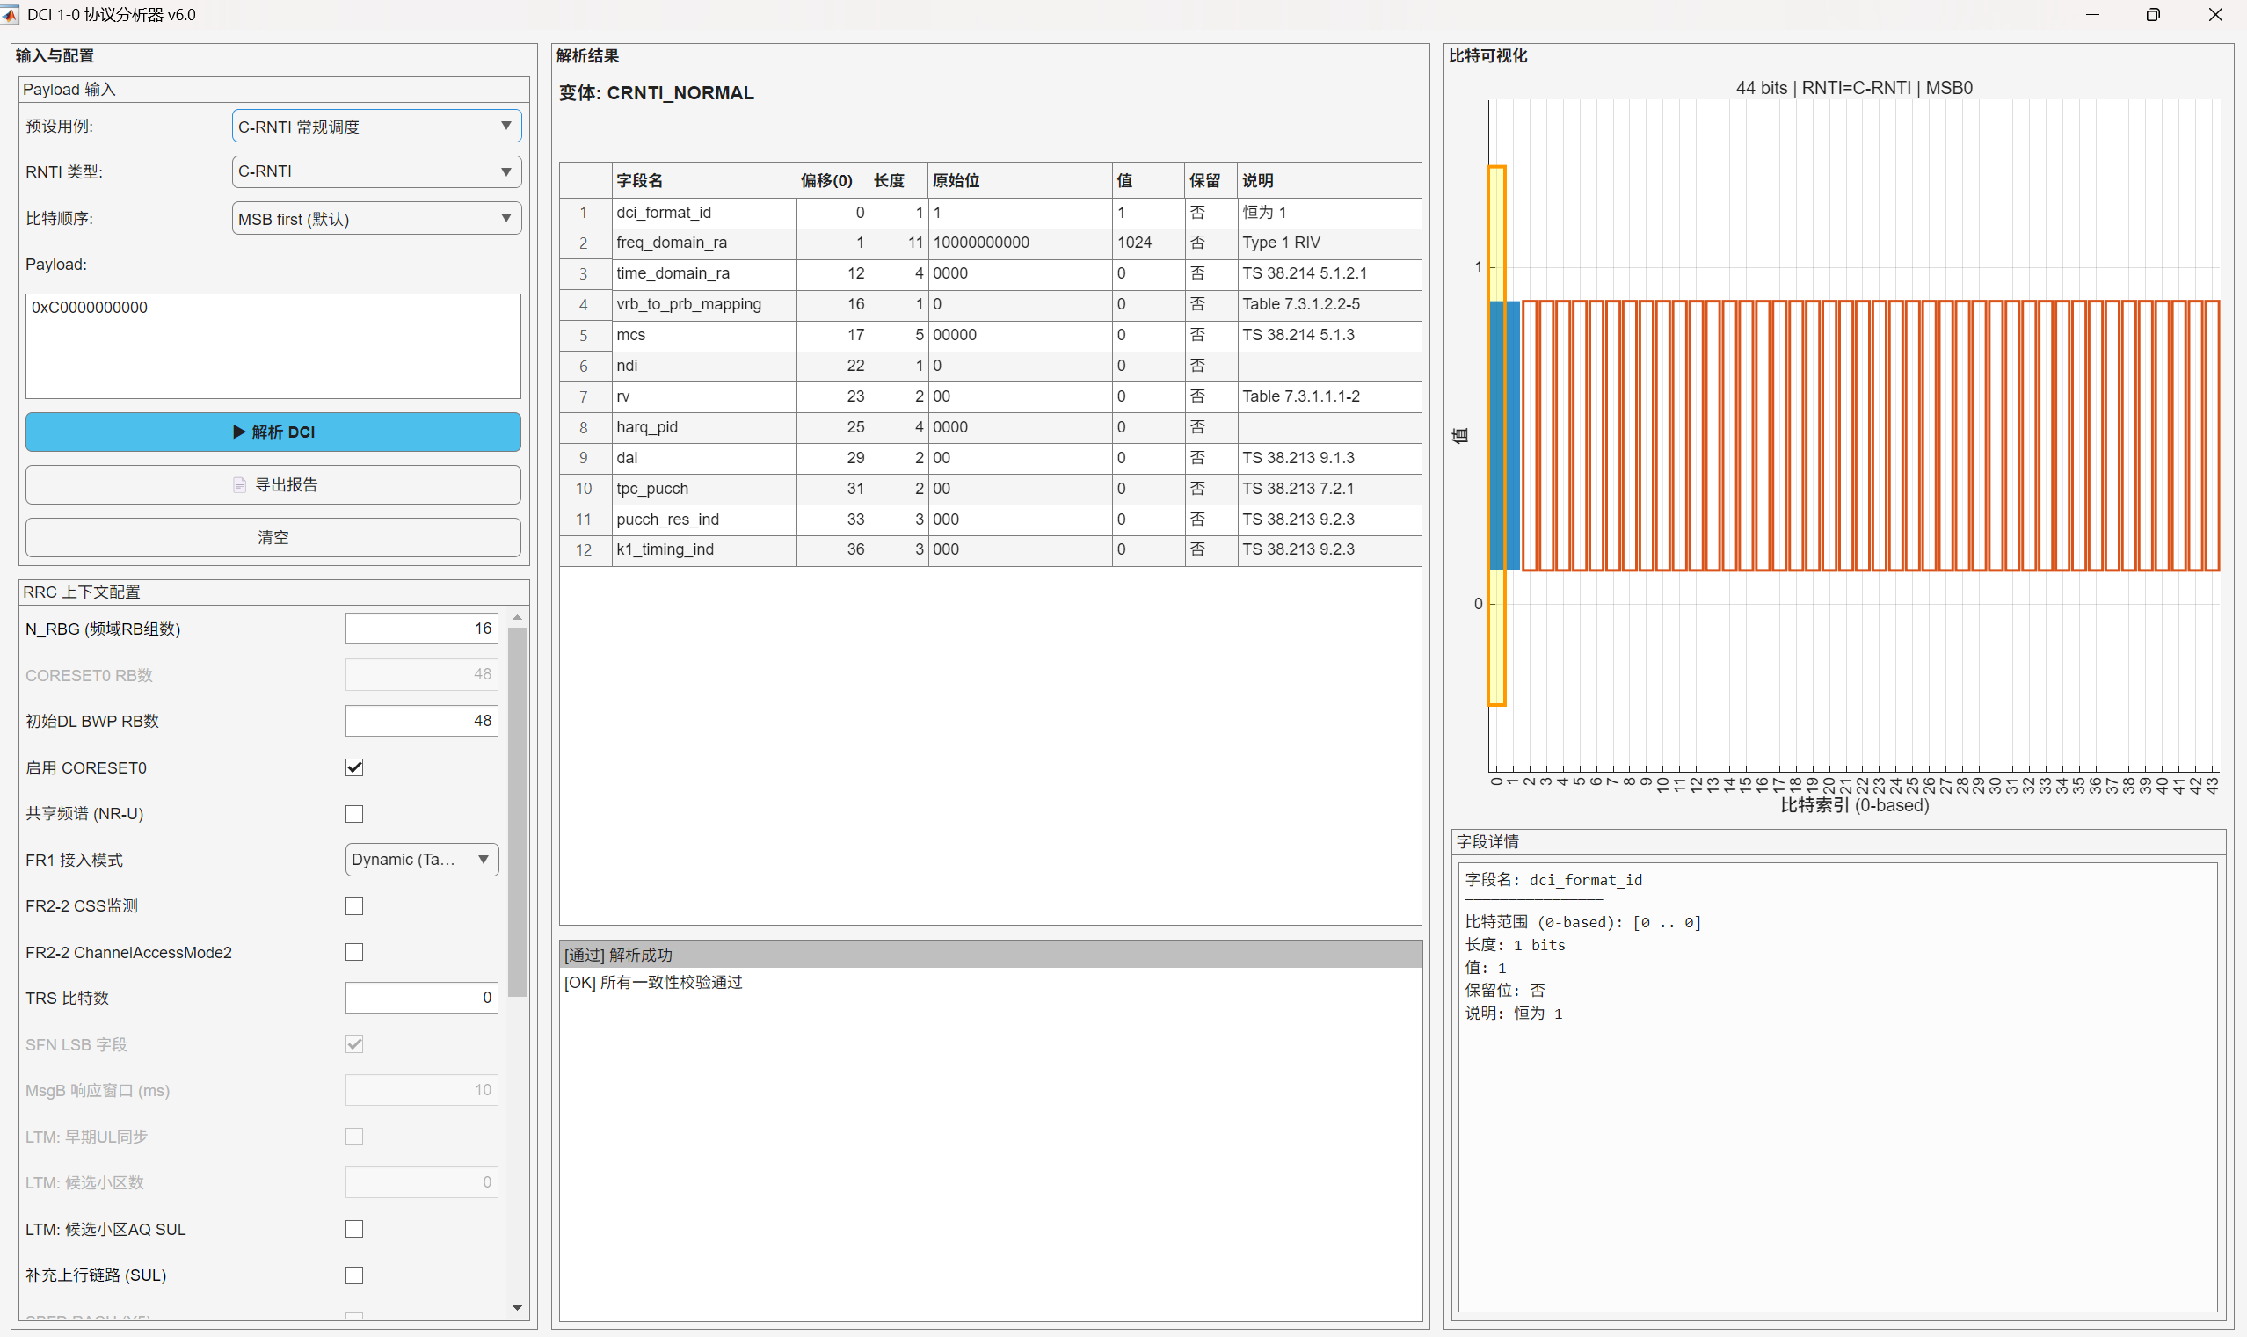
Task: Click scrollbar up arrow in RRC panel
Action: pos(517,618)
